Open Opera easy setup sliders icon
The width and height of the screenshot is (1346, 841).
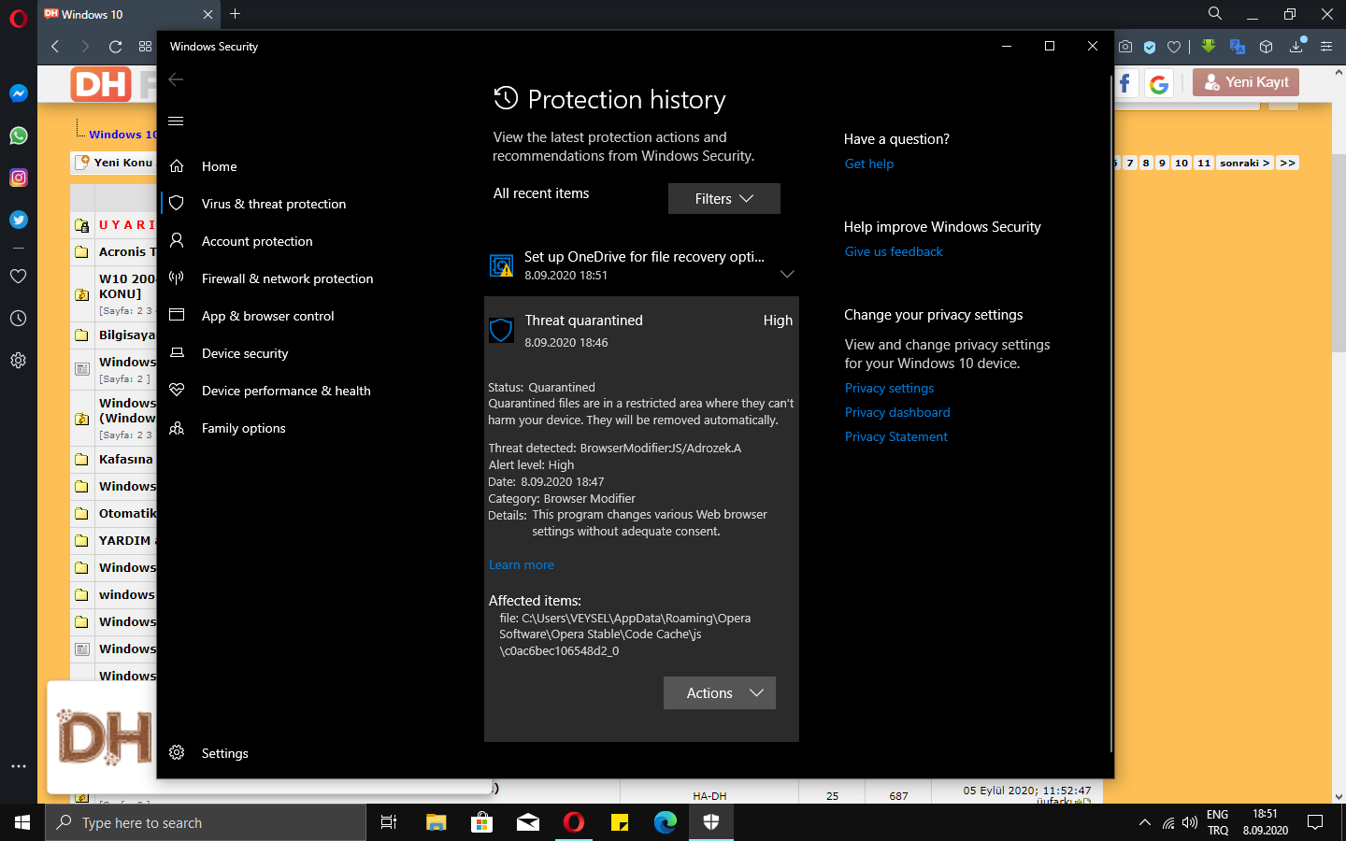1326,47
